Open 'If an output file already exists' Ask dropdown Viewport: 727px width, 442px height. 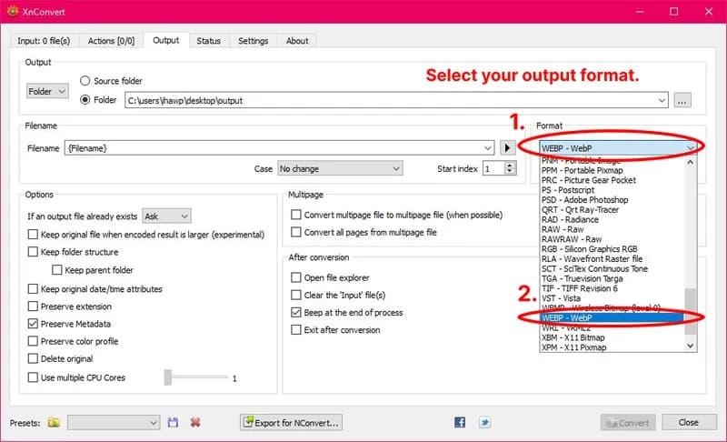point(166,216)
